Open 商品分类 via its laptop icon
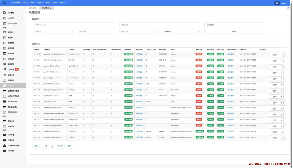The image size is (293, 168). [x=5, y=32]
